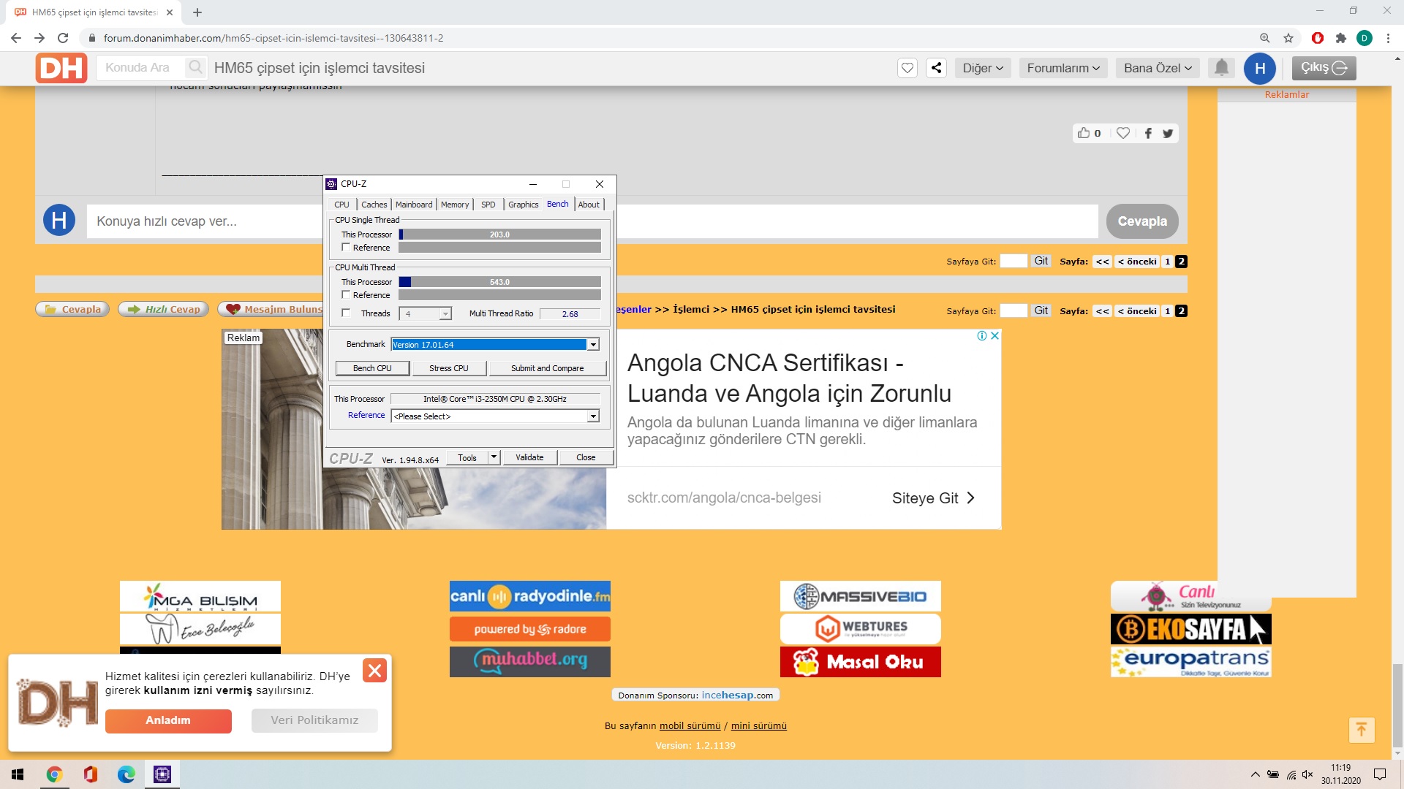
Task: Click Siteye Git on the Angola ad
Action: click(933, 498)
